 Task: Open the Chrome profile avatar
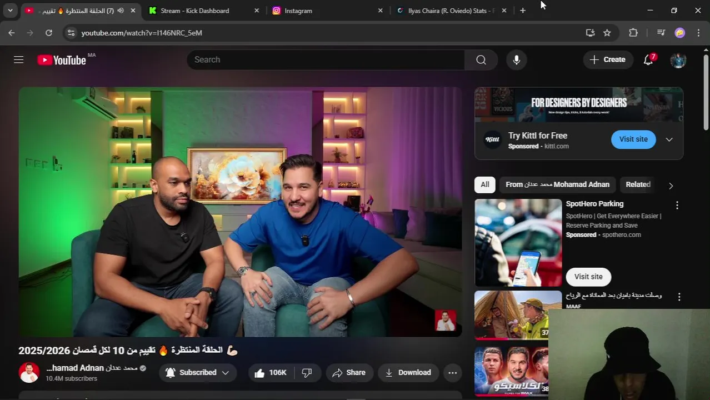point(679,33)
